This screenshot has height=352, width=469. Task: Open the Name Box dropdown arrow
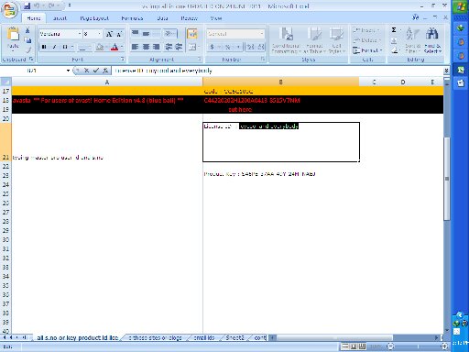[68, 71]
